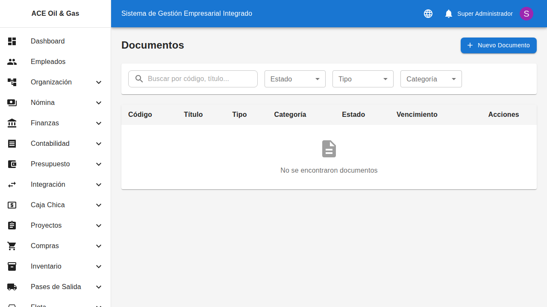Click the search magnifier icon
Viewport: 547px width, 307px height.
[139, 78]
